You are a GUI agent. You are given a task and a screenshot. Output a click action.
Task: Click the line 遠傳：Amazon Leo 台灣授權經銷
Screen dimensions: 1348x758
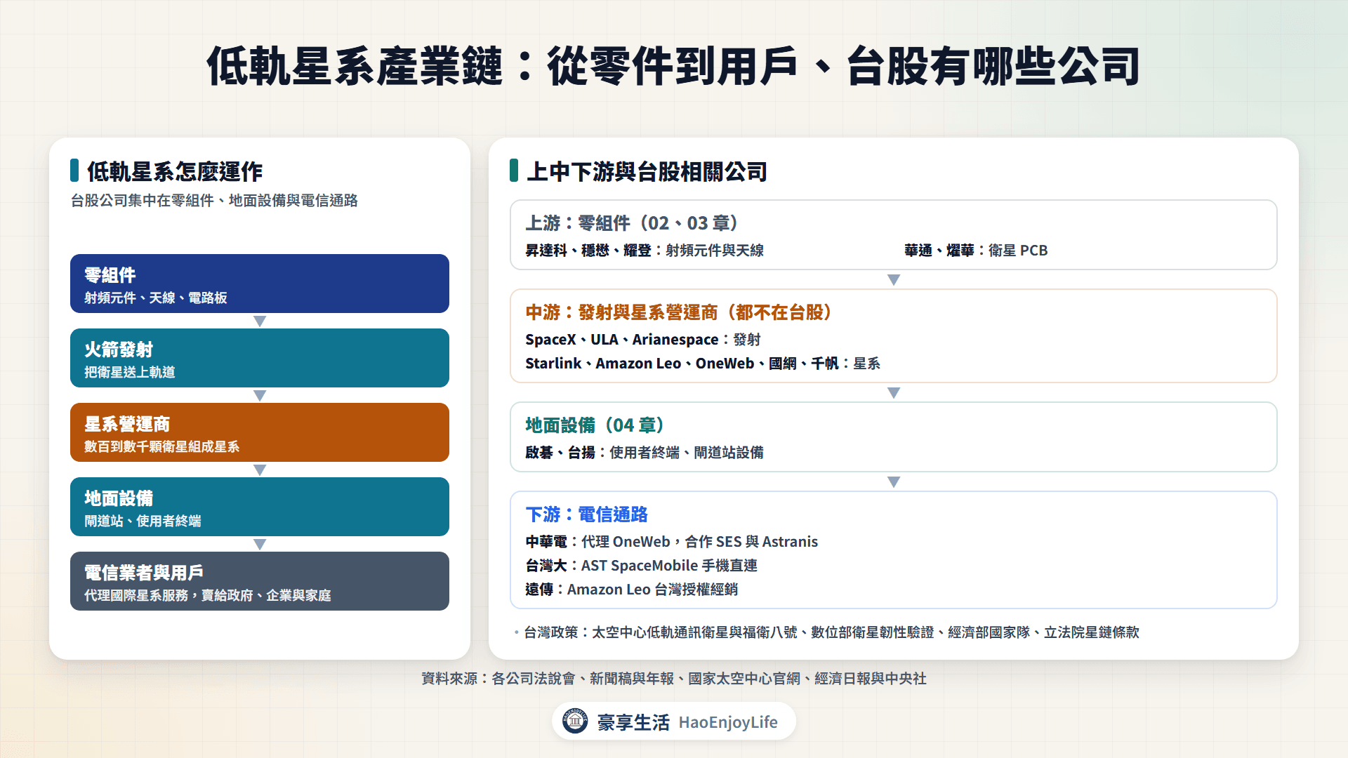(x=632, y=590)
